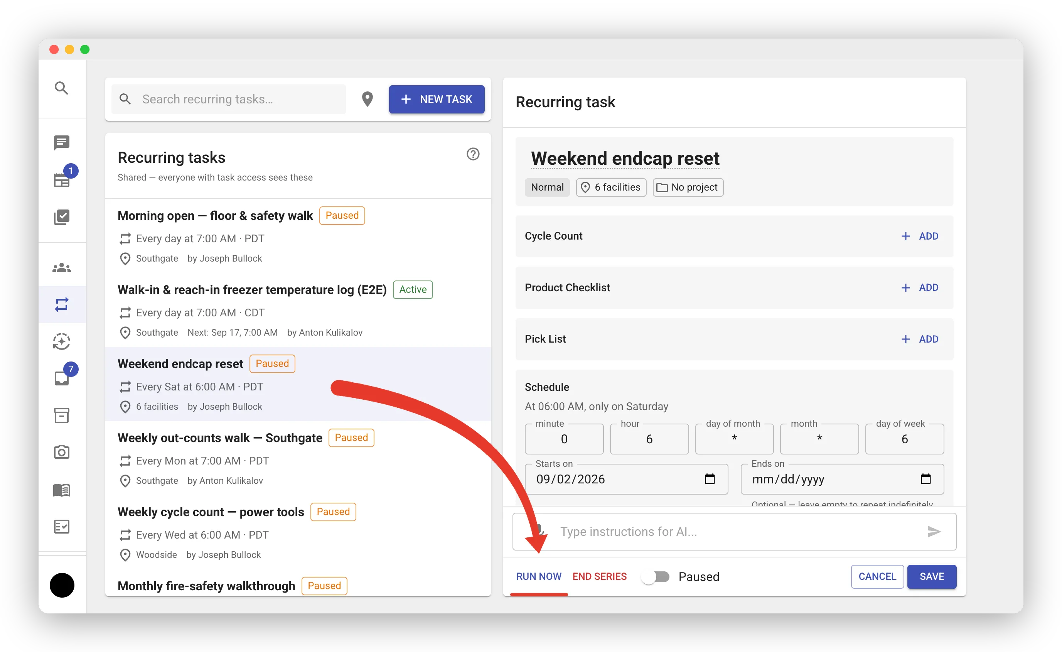Edit the day of month field
Image resolution: width=1062 pixels, height=652 pixels.
pyautogui.click(x=735, y=439)
